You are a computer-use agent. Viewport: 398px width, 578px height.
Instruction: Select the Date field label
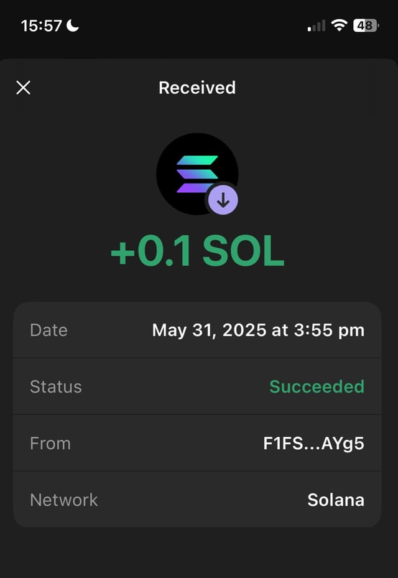[x=49, y=330]
